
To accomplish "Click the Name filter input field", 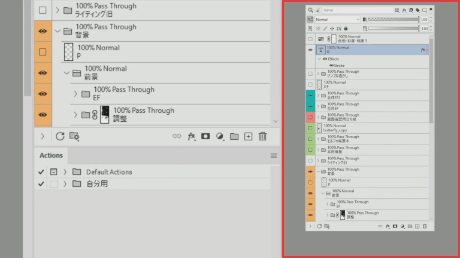I will point(358,10).
